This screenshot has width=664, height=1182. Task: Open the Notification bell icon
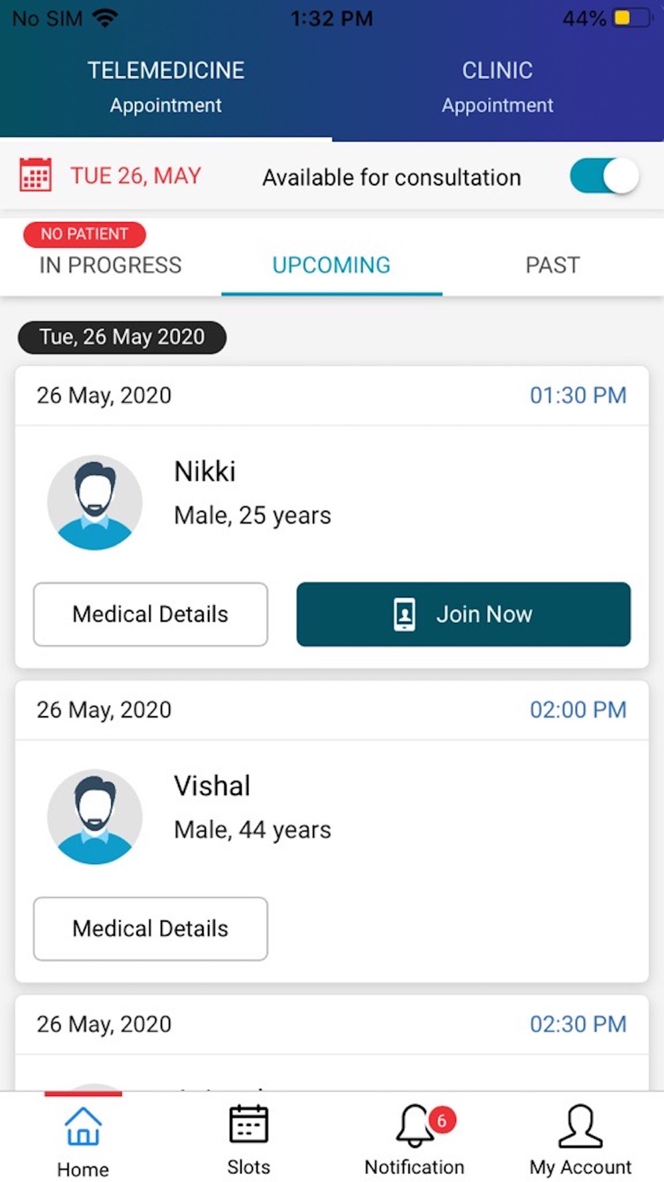tap(414, 1125)
